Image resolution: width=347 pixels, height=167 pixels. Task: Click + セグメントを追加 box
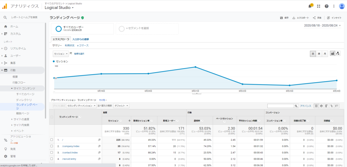[x=147, y=29]
